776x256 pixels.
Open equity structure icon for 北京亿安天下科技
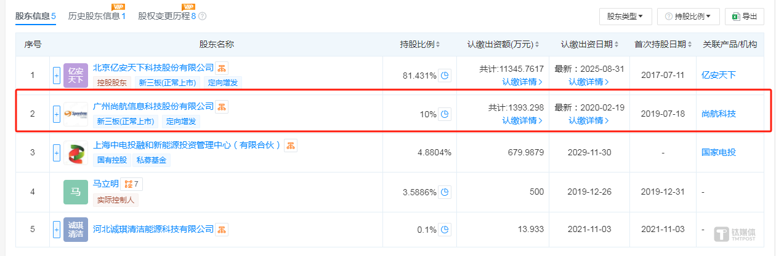(223, 68)
